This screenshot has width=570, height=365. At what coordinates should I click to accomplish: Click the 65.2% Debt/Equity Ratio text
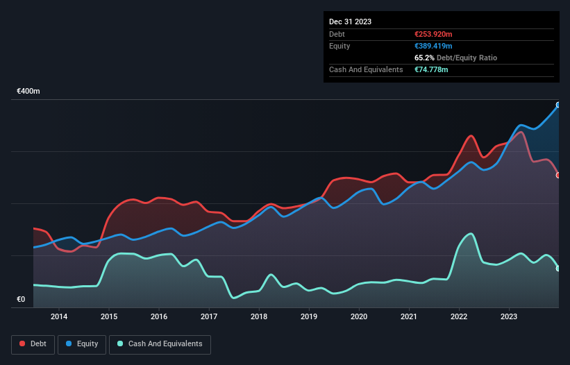pos(455,58)
